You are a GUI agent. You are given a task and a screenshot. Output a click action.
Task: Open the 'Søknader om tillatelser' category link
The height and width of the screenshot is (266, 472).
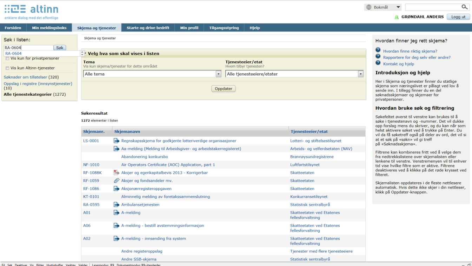[x=25, y=77]
